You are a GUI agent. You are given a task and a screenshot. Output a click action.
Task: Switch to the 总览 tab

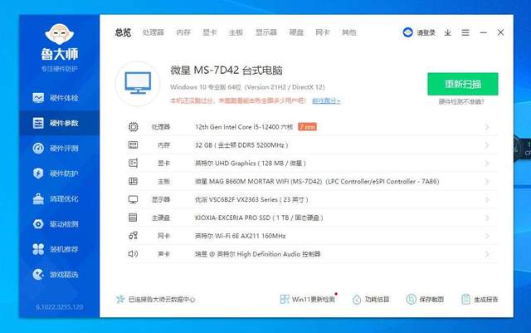tap(124, 32)
